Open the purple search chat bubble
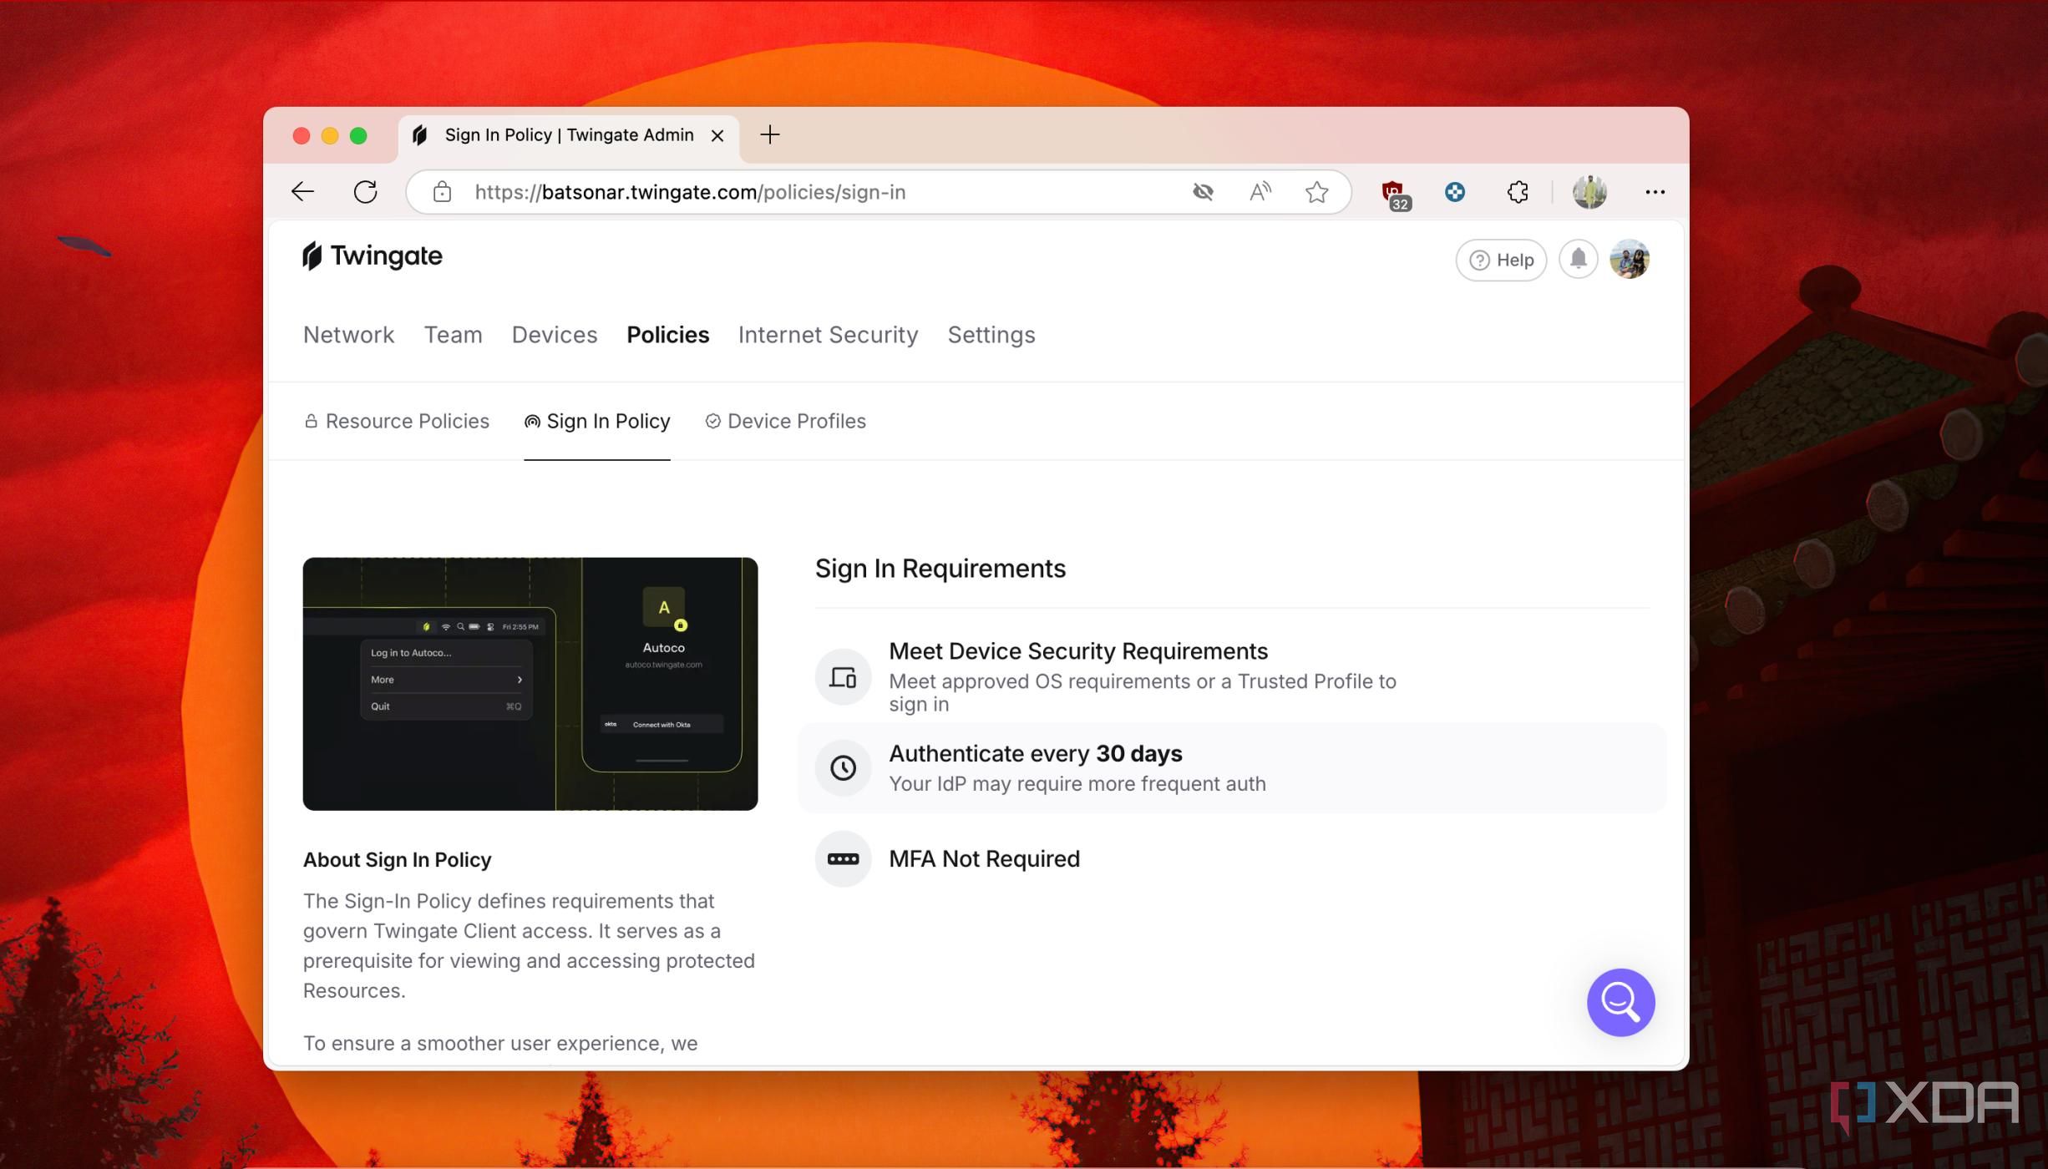The height and width of the screenshot is (1169, 2048). (1620, 1002)
